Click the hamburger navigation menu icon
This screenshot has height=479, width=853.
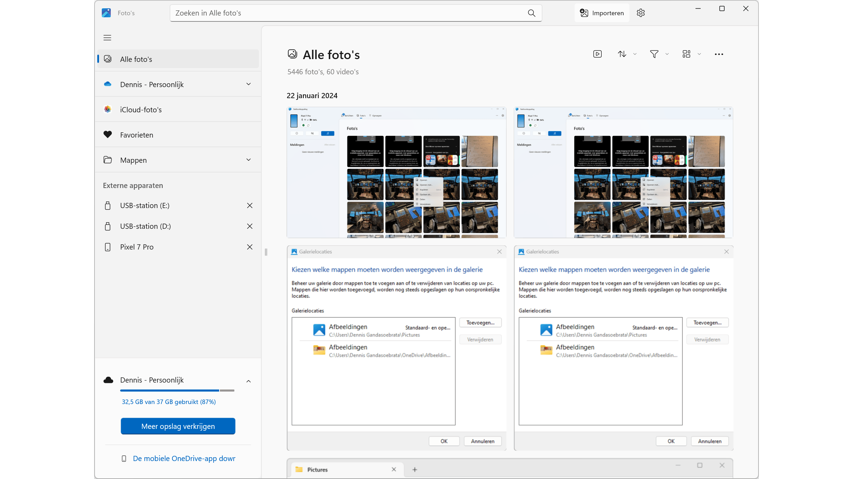[107, 38]
